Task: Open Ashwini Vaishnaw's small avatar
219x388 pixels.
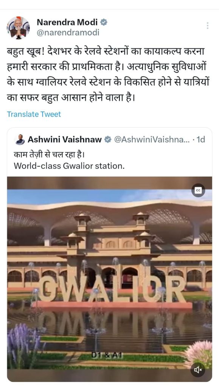Action: click(x=20, y=139)
